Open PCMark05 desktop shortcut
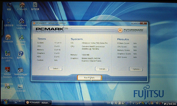This screenshot has height=106, width=177. click(x=22, y=6)
